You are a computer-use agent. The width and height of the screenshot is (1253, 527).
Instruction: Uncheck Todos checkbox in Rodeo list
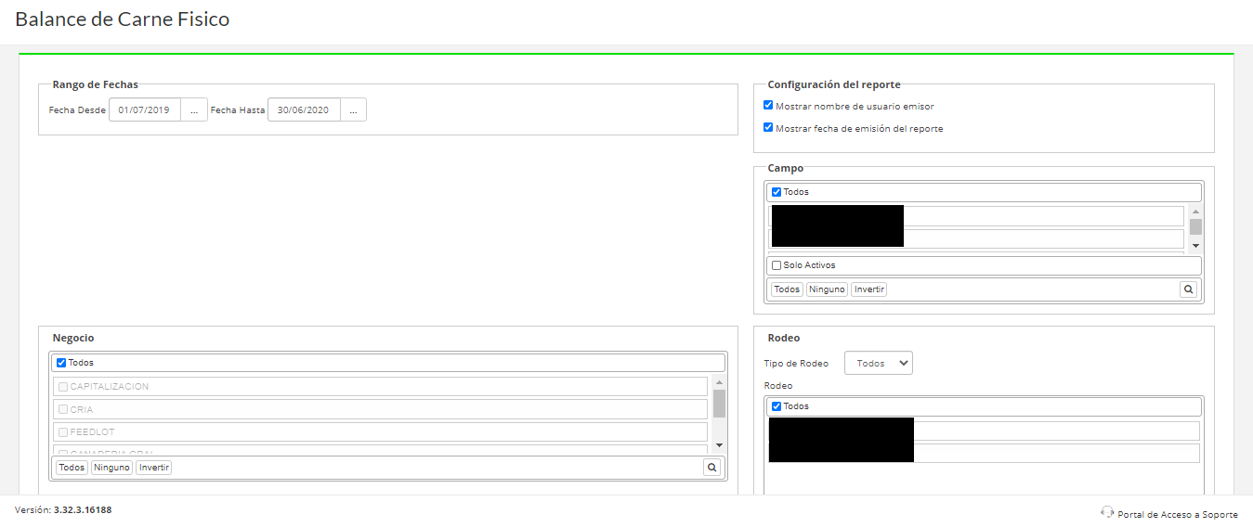click(777, 406)
